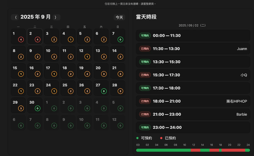This screenshot has width=254, height=156.
Task: Select September 7 with zero bookings
Action: (x=117, y=37)
